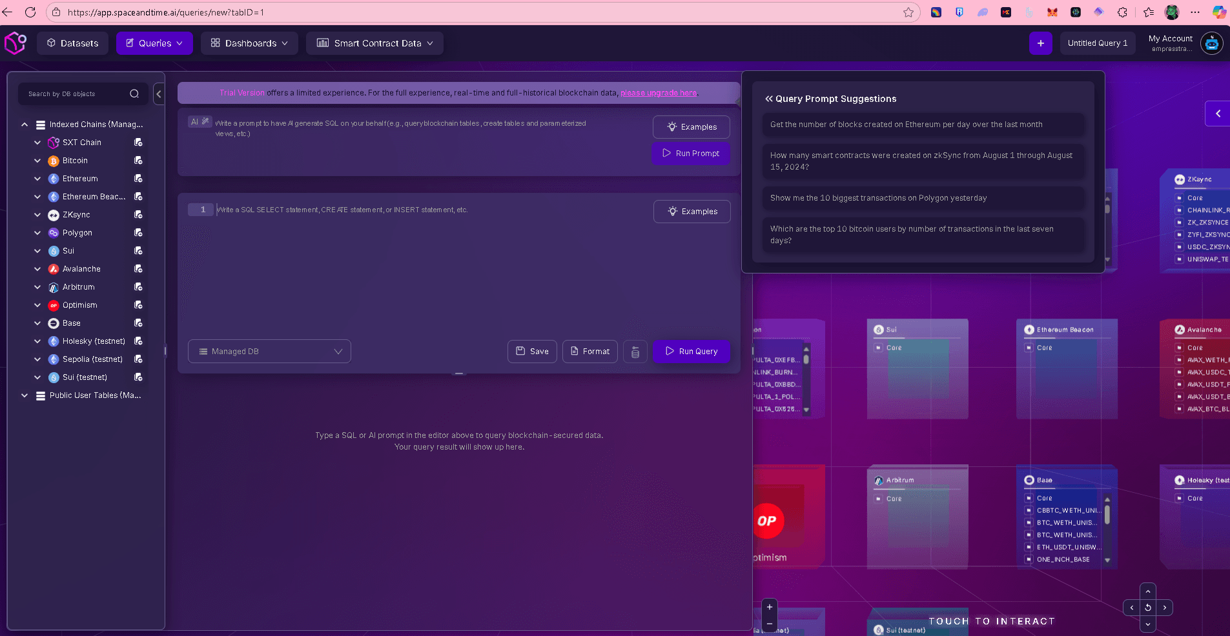This screenshot has height=636, width=1230.
Task: Rotate the 3D view left
Action: [1132, 608]
